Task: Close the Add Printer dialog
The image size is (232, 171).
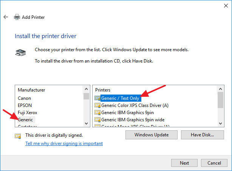Action: point(226,6)
